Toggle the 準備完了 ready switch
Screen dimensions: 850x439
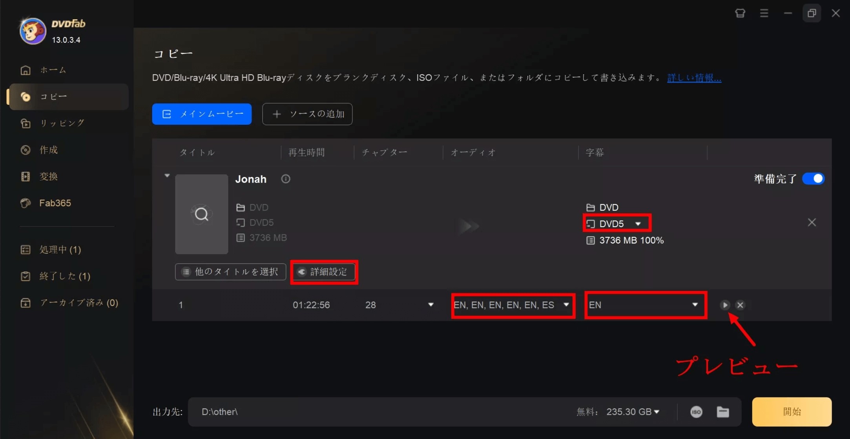[x=814, y=179]
